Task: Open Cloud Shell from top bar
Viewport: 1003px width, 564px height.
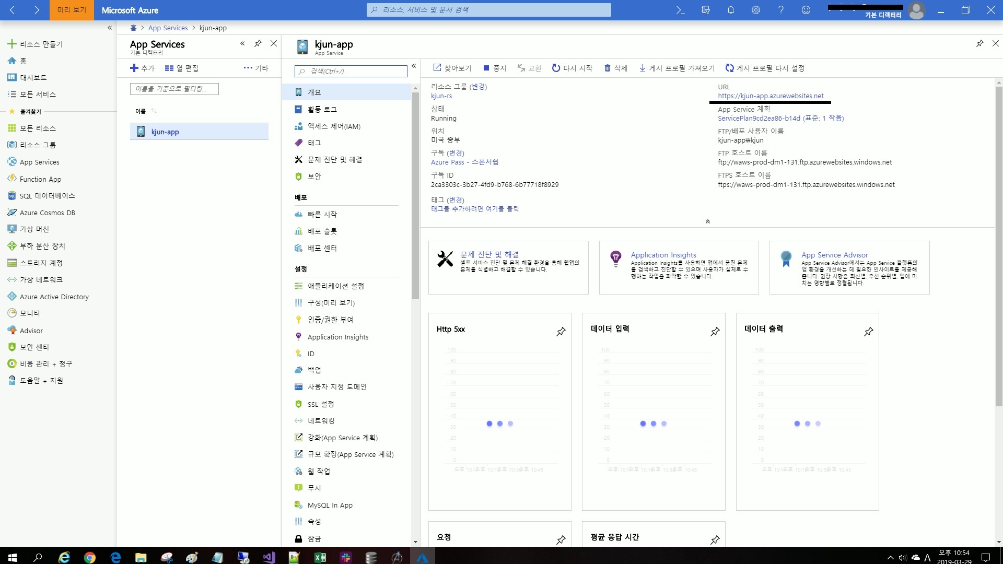Action: (x=680, y=10)
